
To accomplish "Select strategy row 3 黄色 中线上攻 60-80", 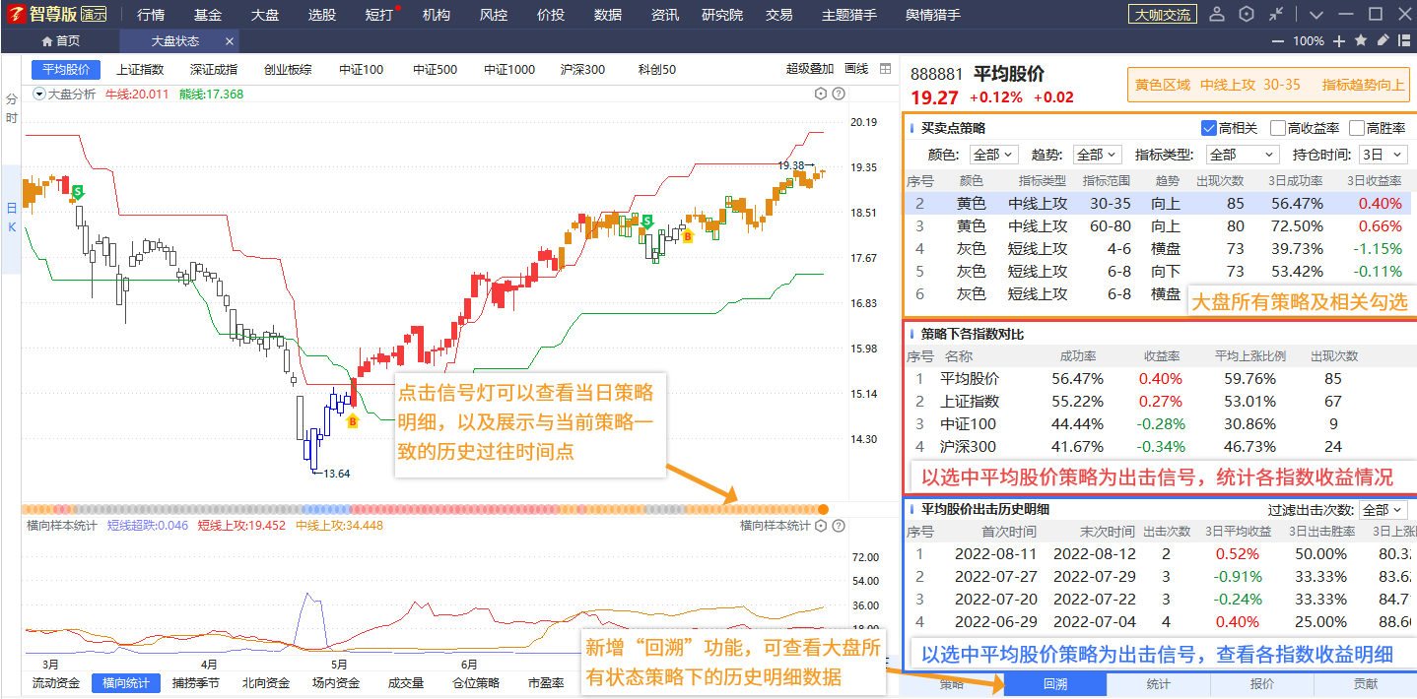I will (1159, 225).
